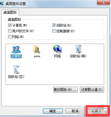Enable the 网络(N) checkbox
This screenshot has width=111, height=117.
point(10,37)
